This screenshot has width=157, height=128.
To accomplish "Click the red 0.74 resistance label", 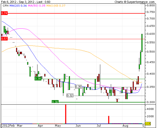I will click(x=4, y=13).
